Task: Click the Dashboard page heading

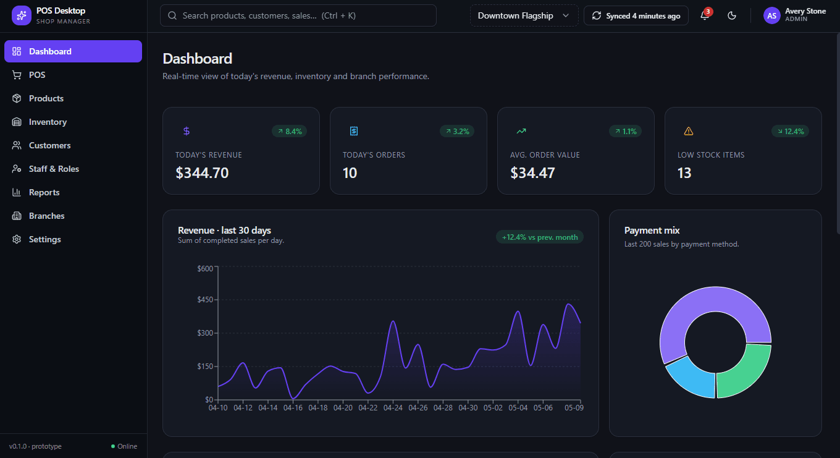Action: tap(197, 59)
